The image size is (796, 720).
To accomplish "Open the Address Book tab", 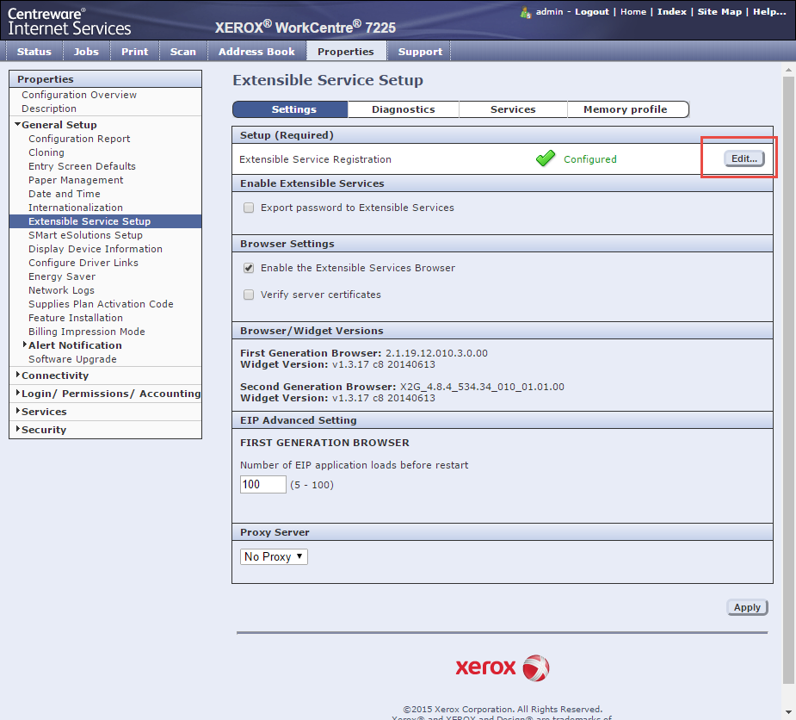I will 256,52.
